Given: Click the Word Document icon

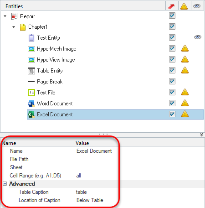Looking at the screenshot, I should pos(31,104).
